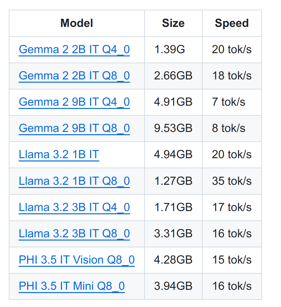The height and width of the screenshot is (307, 281).
Task: Open the Llama 3.2 1B IT link
Action: coord(59,155)
